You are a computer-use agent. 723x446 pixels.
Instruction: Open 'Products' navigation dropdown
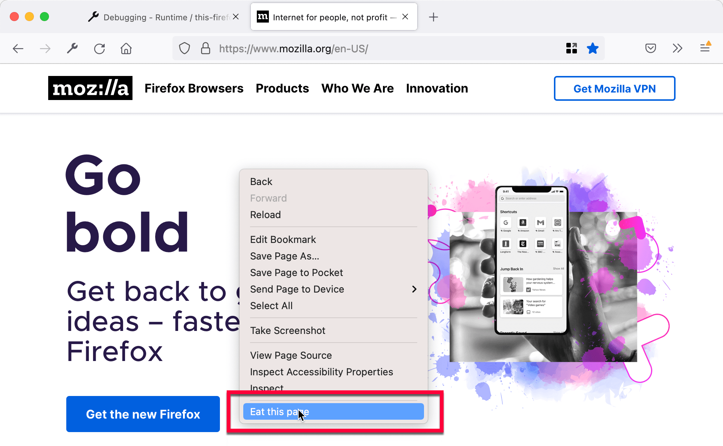[282, 88]
